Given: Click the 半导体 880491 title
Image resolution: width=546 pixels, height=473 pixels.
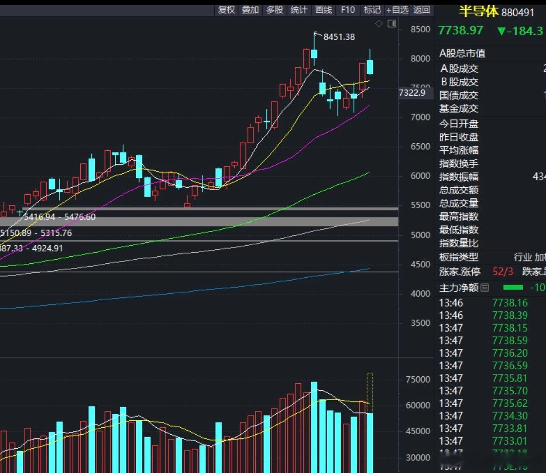Looking at the screenshot, I should point(496,12).
